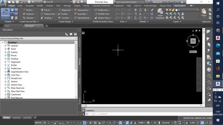Open the Geolocation ribbon tab
223x125 pixels.
[180, 6]
